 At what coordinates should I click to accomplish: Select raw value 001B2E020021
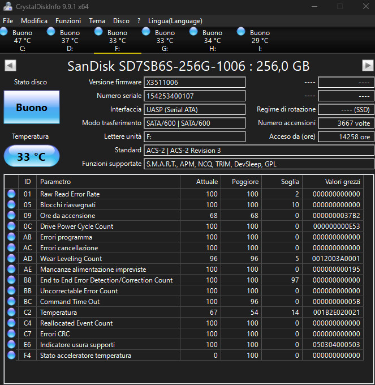click(336, 313)
